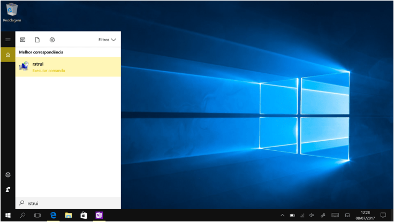Filter search results by settings gear
Screen dimensions: 394x222
[52, 40]
